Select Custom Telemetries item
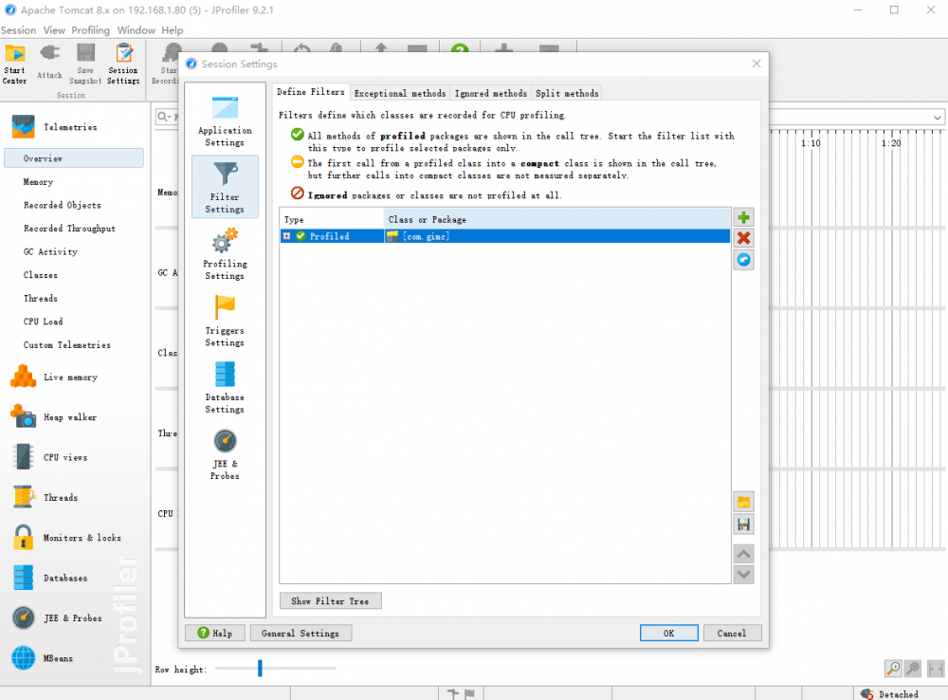The image size is (948, 700). tap(67, 345)
